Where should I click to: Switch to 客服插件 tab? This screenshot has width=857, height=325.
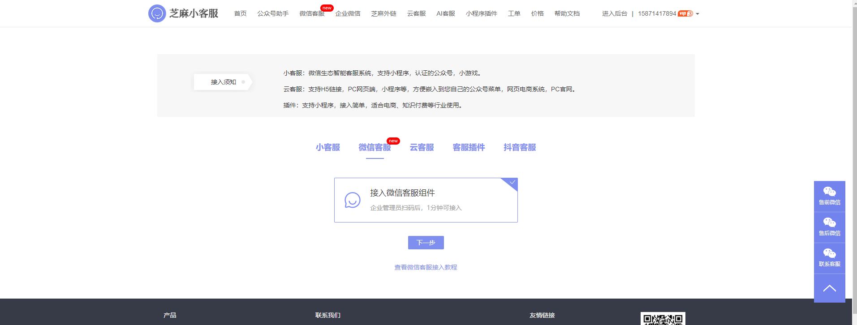(x=469, y=147)
